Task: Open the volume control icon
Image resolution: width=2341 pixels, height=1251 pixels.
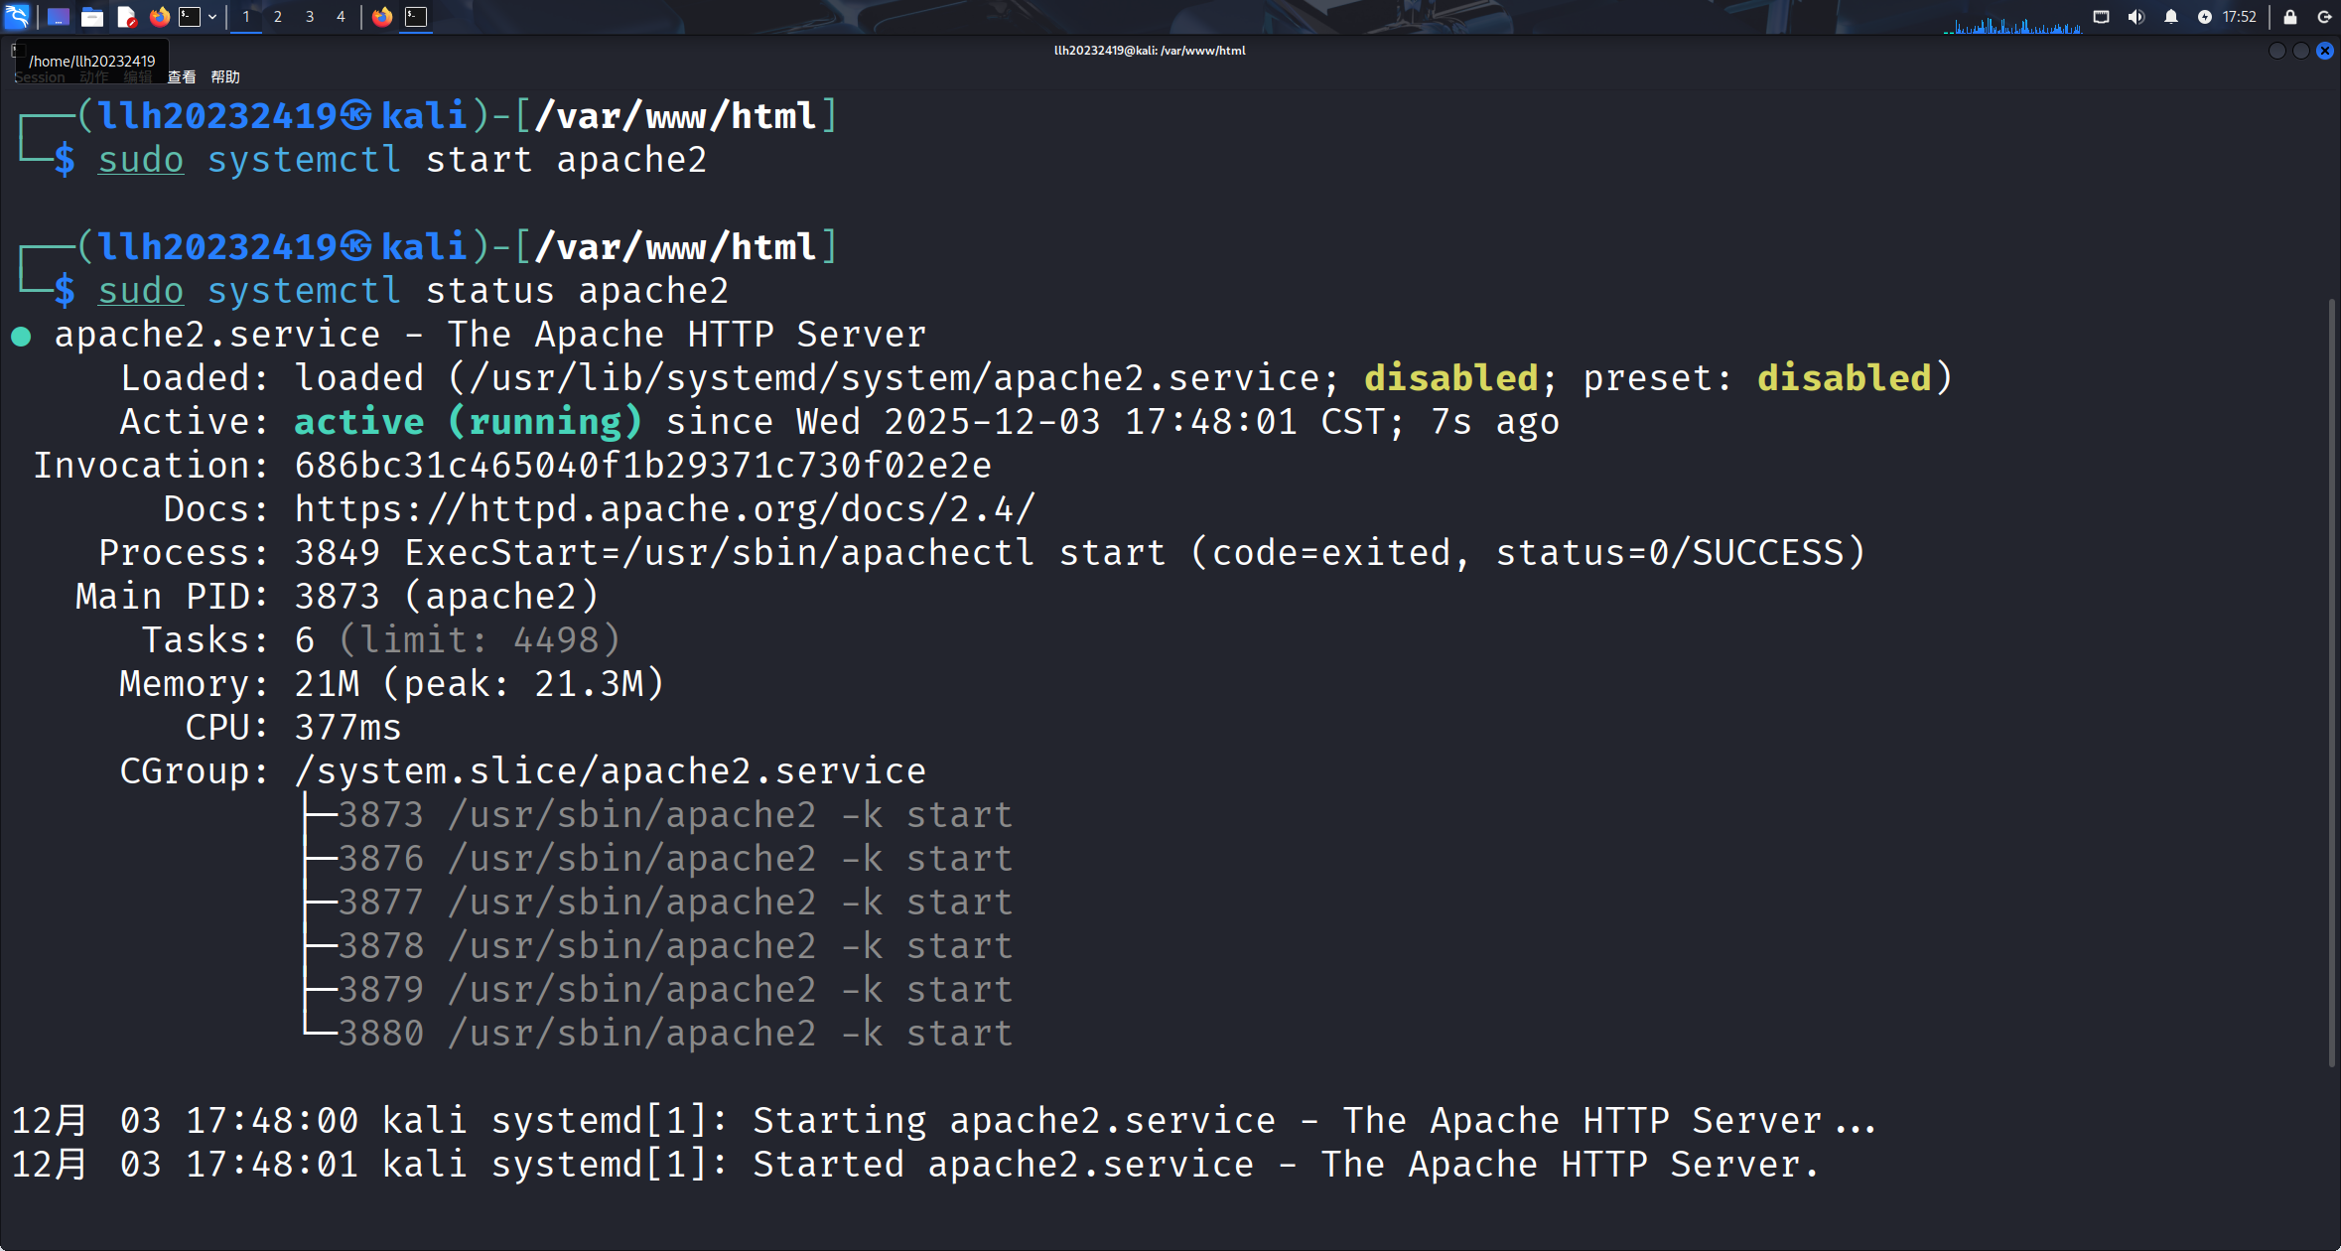Action: [2135, 16]
